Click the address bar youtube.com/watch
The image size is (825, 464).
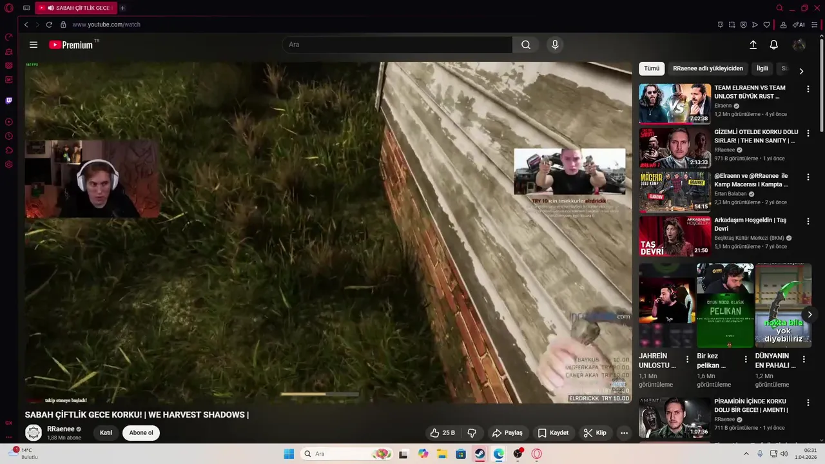pos(106,24)
